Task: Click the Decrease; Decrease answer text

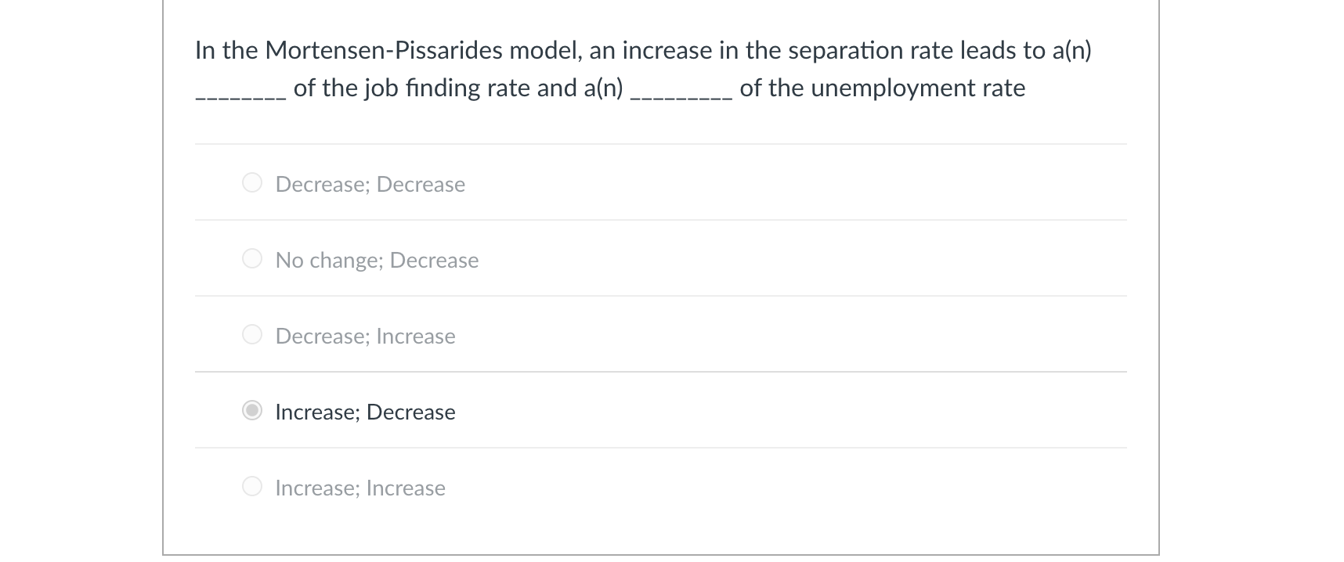Action: [370, 184]
